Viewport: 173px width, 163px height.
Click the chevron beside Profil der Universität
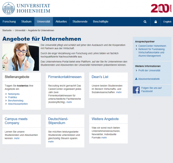136,71
